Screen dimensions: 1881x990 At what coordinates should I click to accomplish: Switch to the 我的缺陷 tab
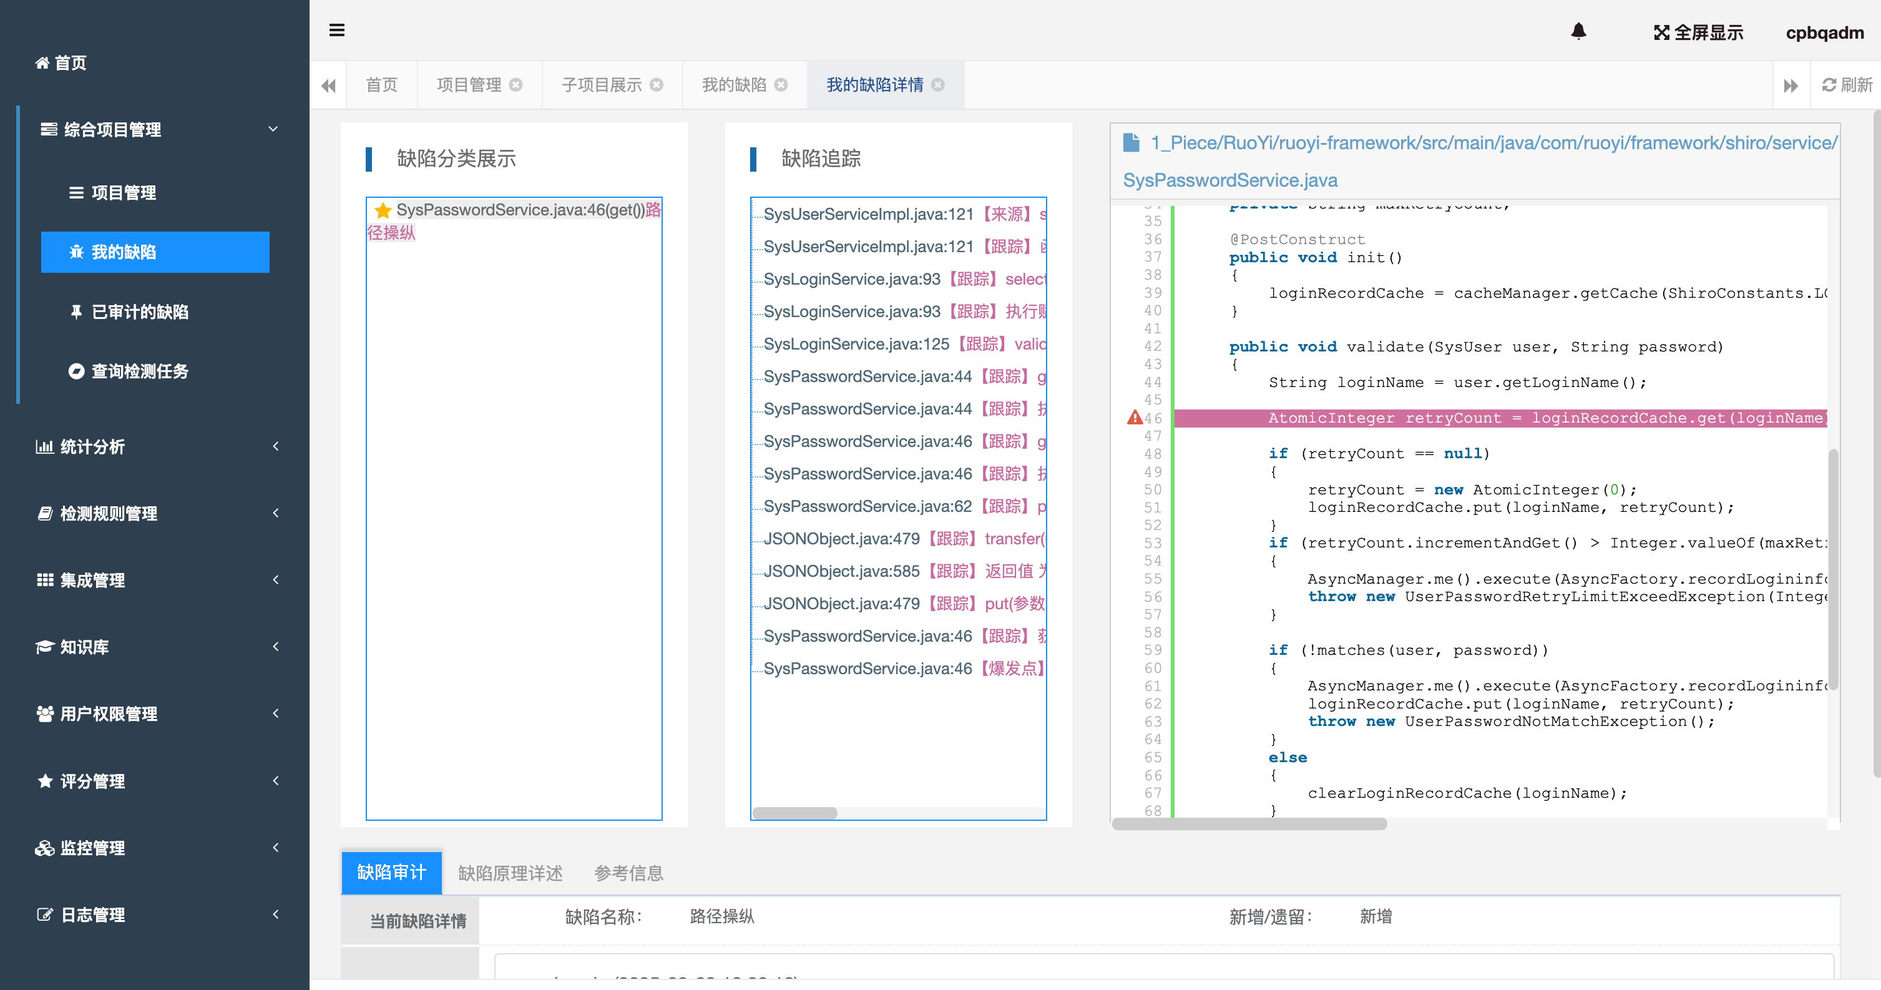tap(734, 85)
